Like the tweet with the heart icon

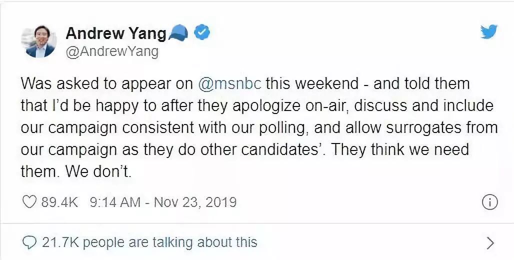coord(30,202)
